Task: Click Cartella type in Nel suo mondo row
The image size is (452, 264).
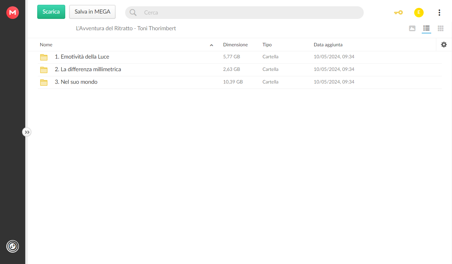Action: point(270,82)
